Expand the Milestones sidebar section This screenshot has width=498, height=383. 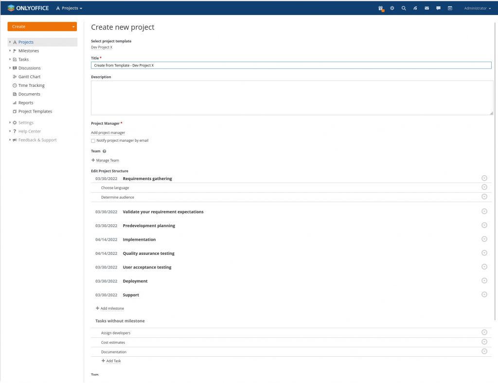pyautogui.click(x=9, y=50)
